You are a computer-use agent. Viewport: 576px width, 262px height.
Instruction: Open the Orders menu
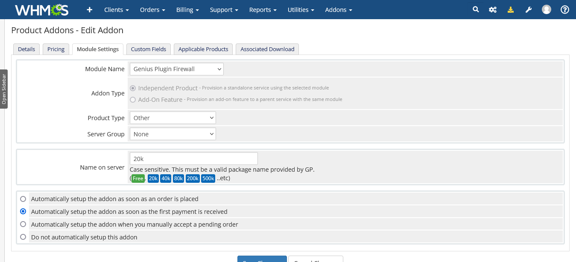coord(152,10)
